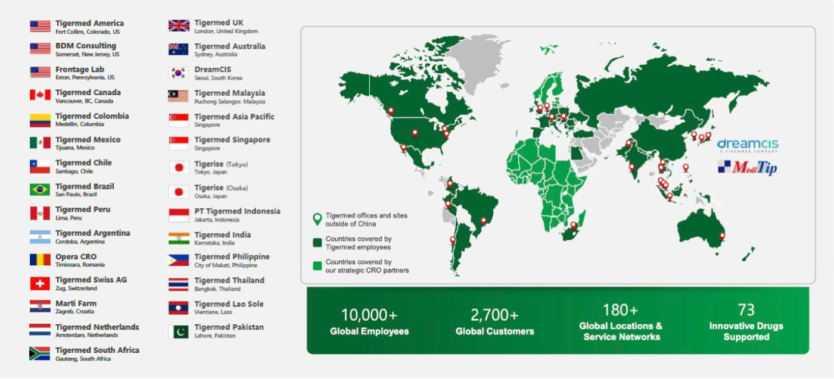Select the "73 Innovative Drugs Supported" statistic

click(746, 322)
